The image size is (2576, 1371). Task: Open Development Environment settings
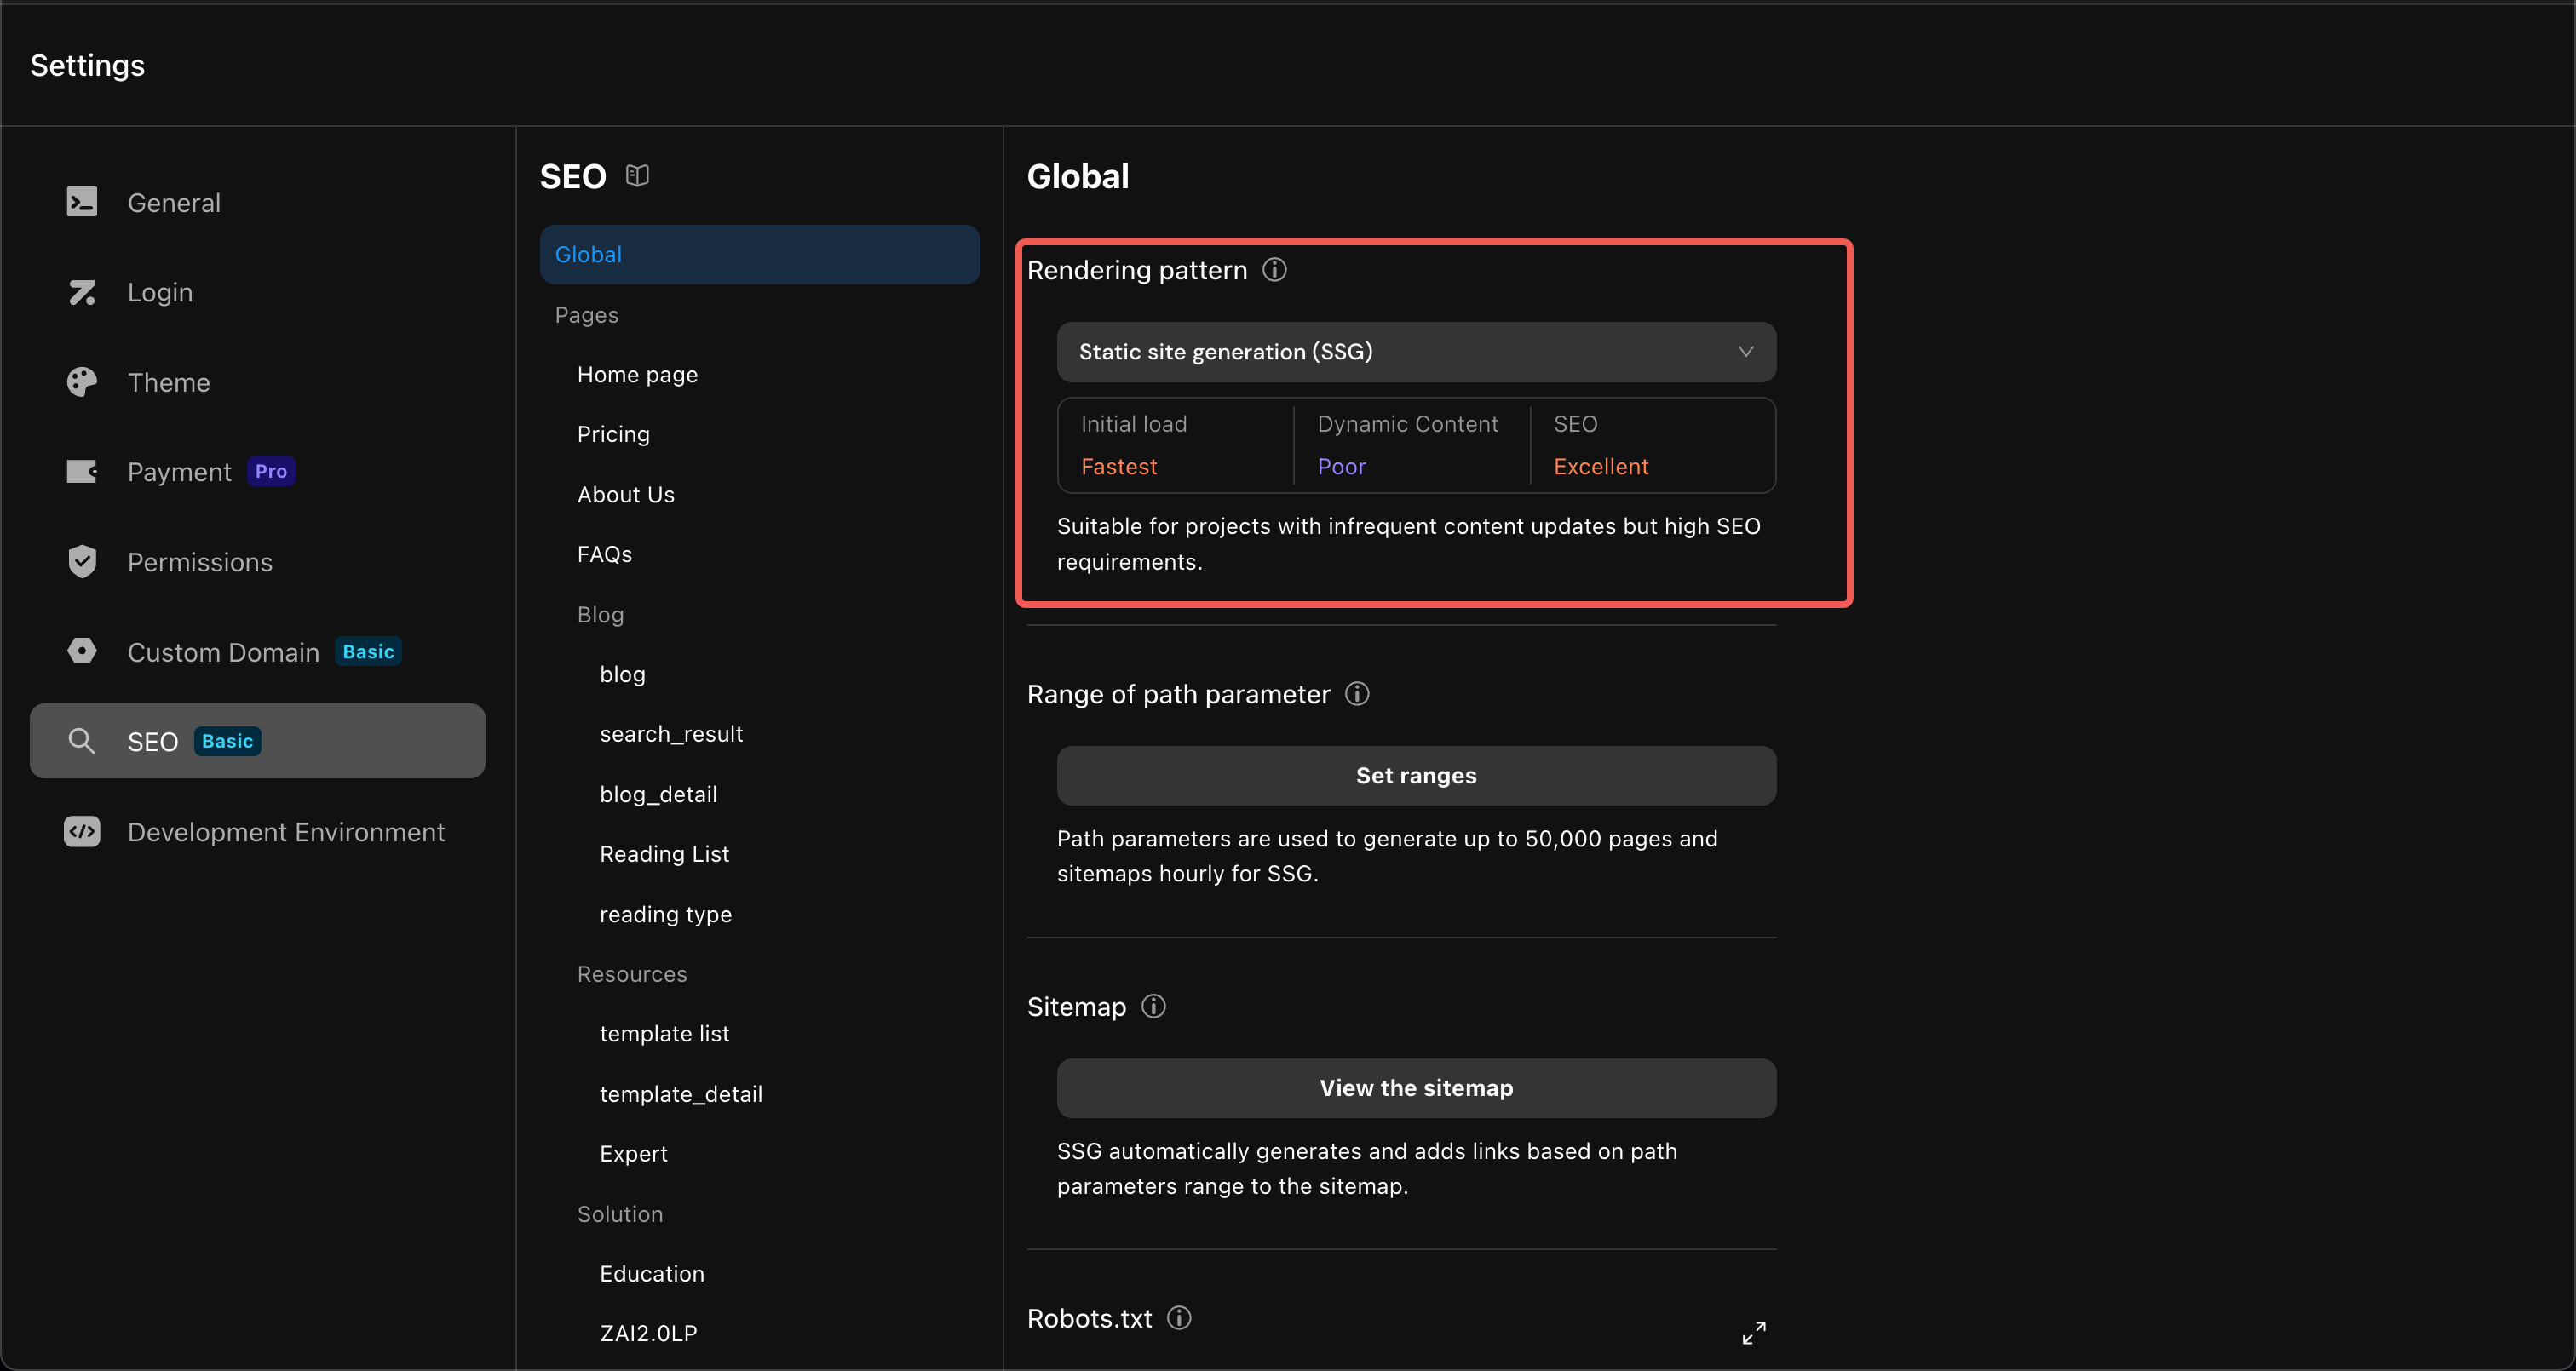point(257,831)
